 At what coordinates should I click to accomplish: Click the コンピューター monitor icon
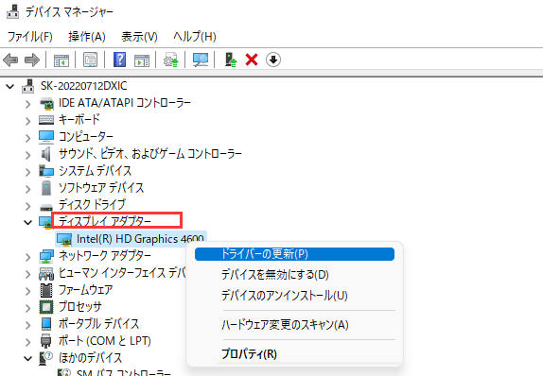coord(46,137)
